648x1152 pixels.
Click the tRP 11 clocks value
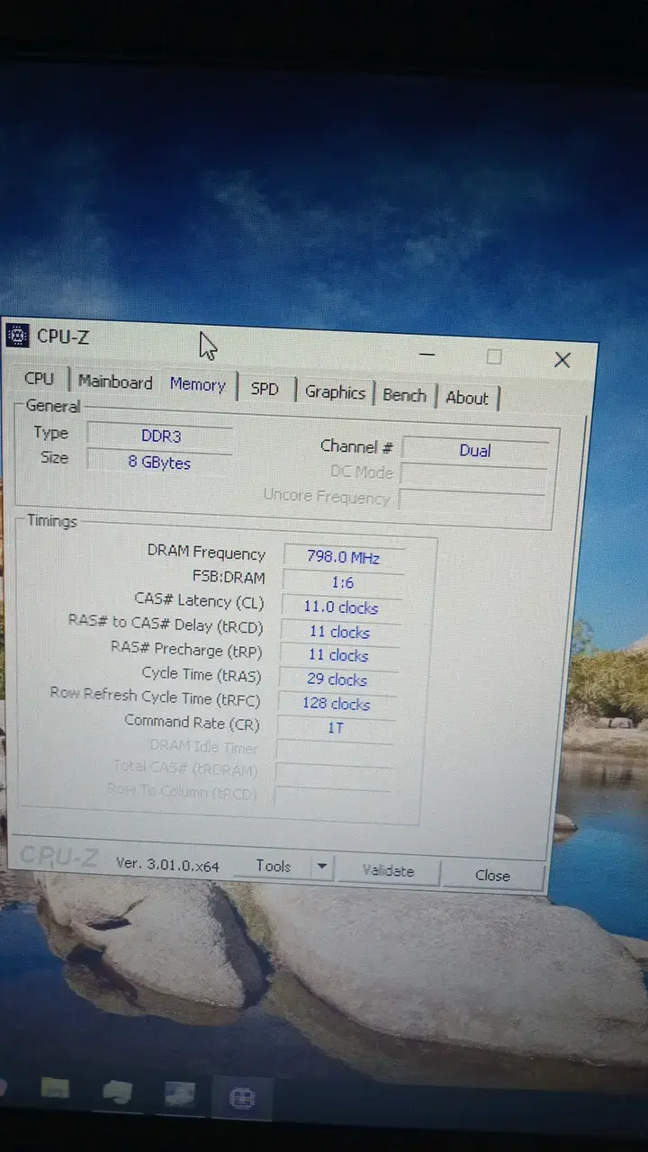[338, 655]
